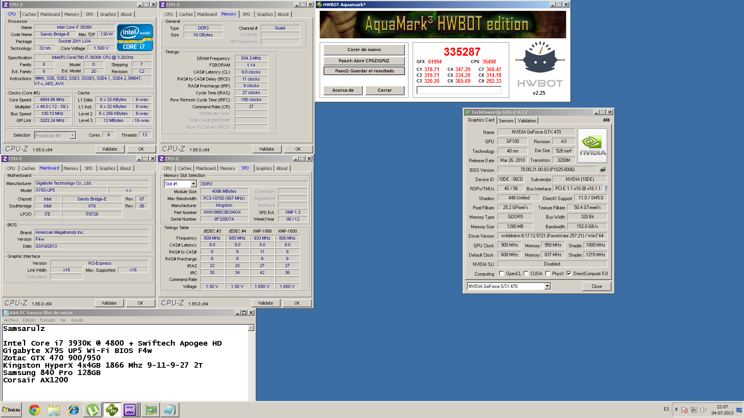
Task: Open the Inicio start menu
Action: pyautogui.click(x=11, y=410)
